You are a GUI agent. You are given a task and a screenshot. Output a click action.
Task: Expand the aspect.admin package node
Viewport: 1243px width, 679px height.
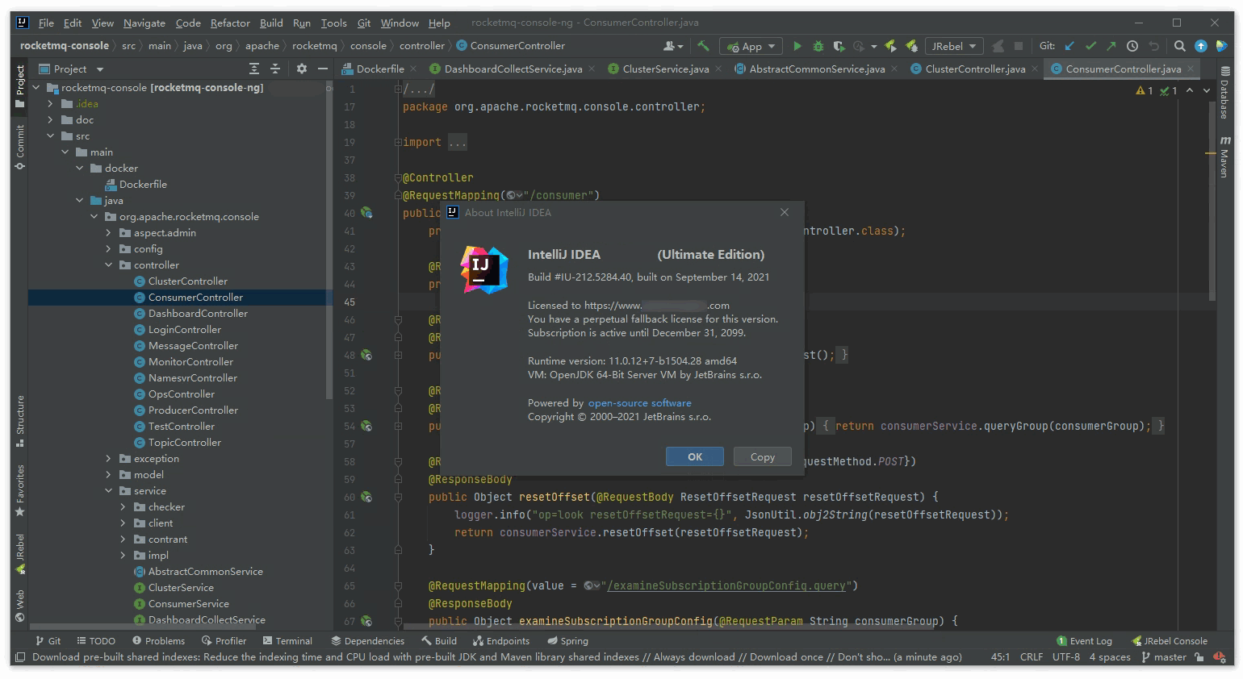tap(108, 233)
